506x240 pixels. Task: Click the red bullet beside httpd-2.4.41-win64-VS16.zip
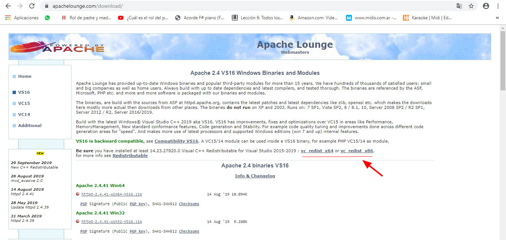78,194
